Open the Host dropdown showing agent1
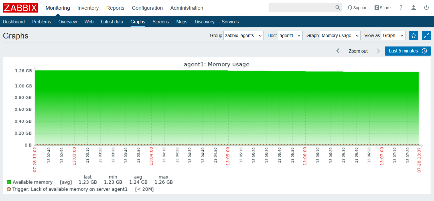Screen dimensions: 434x201 pos(290,35)
